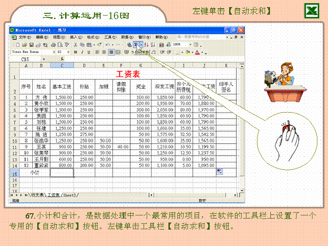Select the Format Painter brush
328x246 pixels.
coord(99,45)
